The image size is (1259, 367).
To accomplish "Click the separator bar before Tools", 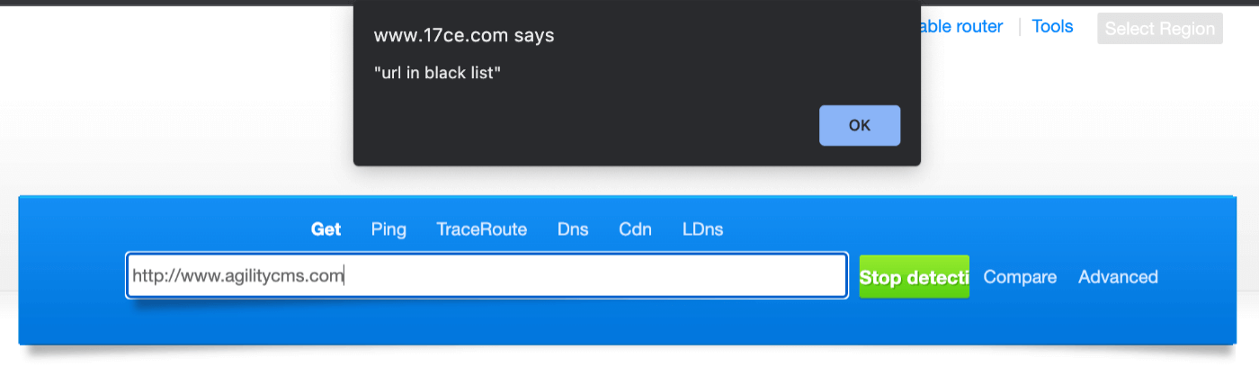I will [x=1020, y=27].
